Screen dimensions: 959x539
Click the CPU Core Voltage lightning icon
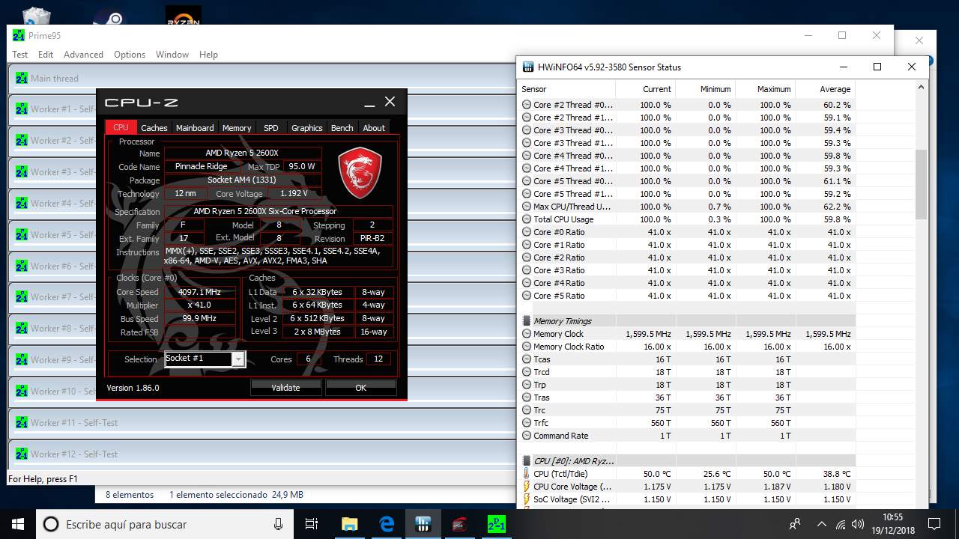coord(527,487)
